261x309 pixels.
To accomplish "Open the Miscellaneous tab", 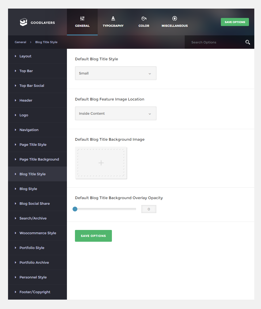I will [175, 22].
